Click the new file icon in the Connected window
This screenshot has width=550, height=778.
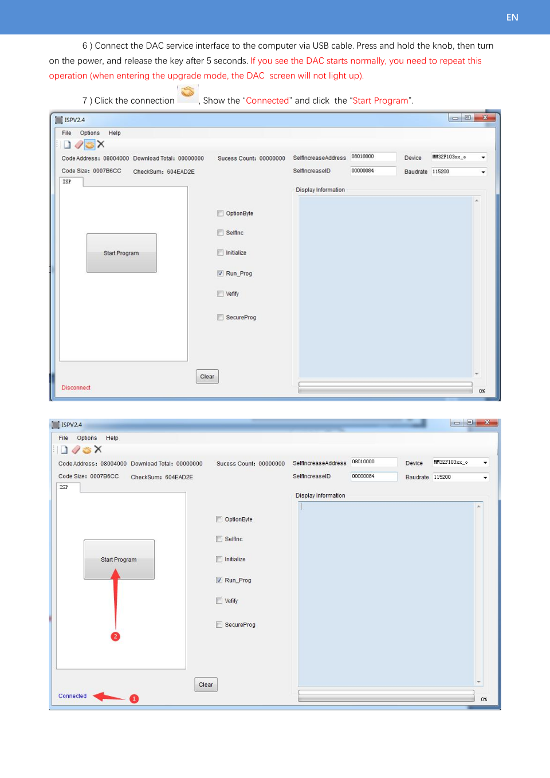coord(64,449)
